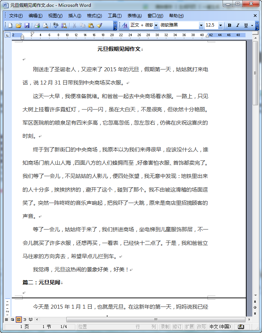Screen dimensions: 262x333
Task: Expand the font size dropdown 12.5
Action: pos(220,25)
